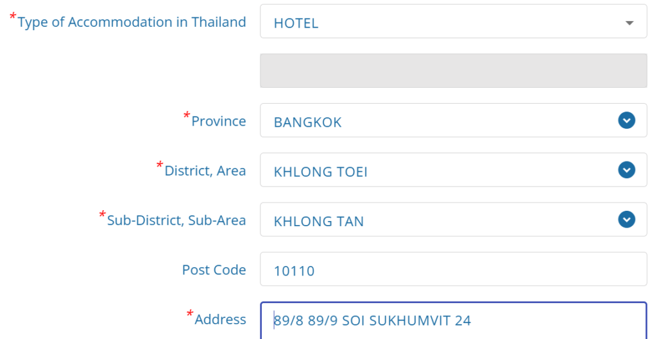Viewport: 657px width, 339px height.
Task: Focus the Post Code field containing 10110
Action: click(x=454, y=269)
